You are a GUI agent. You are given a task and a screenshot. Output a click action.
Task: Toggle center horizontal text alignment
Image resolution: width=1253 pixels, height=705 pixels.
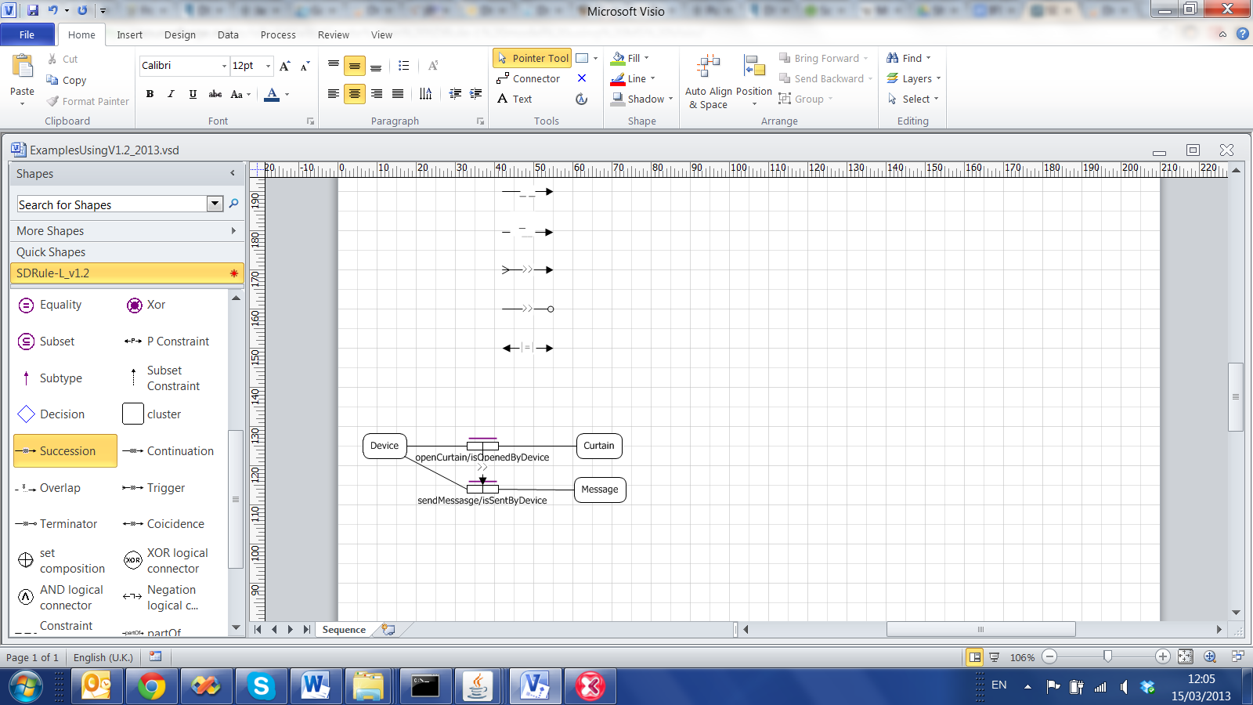[x=355, y=94]
